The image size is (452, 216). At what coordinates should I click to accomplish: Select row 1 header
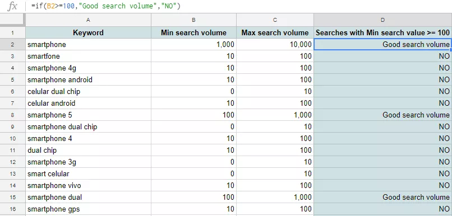pyautogui.click(x=12, y=33)
